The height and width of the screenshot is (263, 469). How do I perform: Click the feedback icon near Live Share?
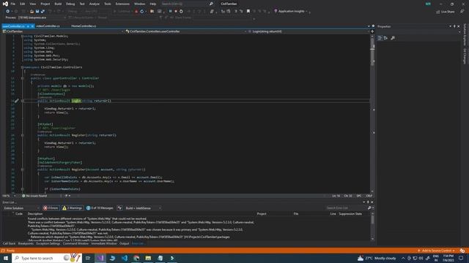point(462,12)
